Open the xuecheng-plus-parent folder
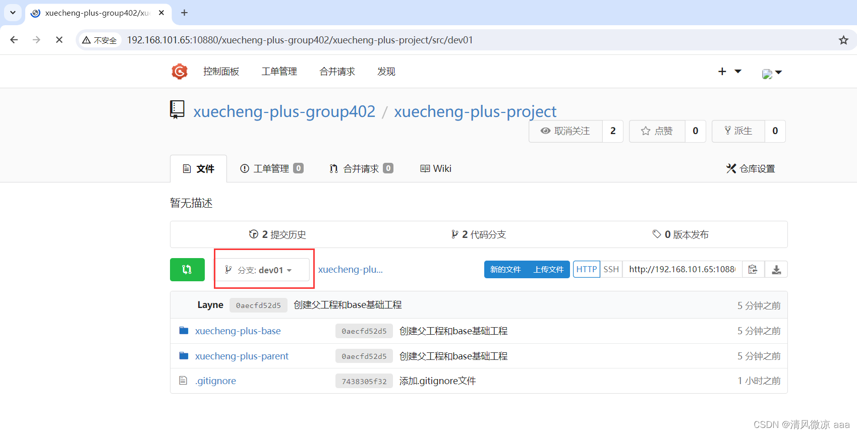857x434 pixels. pos(242,356)
